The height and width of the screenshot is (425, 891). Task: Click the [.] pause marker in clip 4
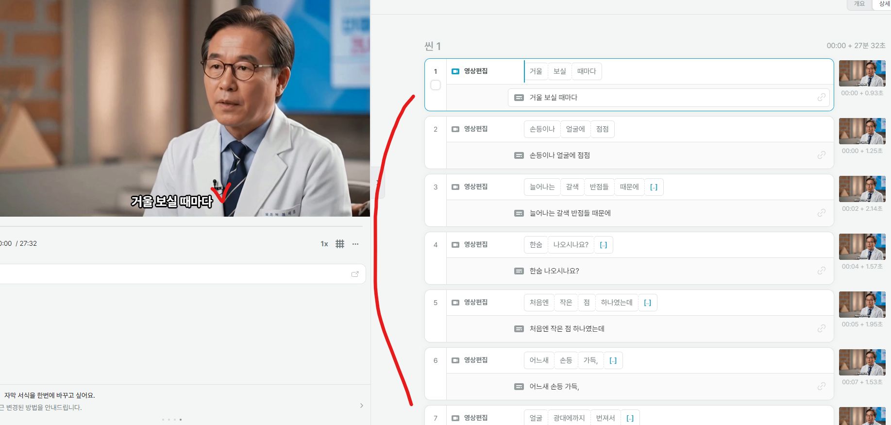pos(604,245)
